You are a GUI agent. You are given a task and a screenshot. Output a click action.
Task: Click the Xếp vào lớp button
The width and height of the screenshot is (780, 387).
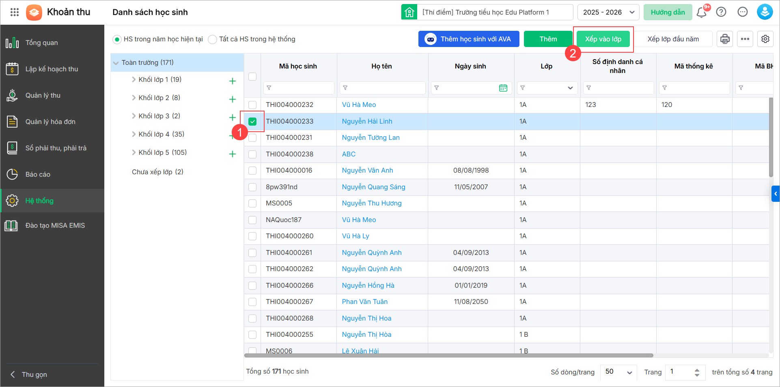[603, 39]
